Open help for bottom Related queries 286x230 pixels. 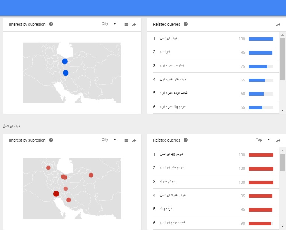click(186, 140)
